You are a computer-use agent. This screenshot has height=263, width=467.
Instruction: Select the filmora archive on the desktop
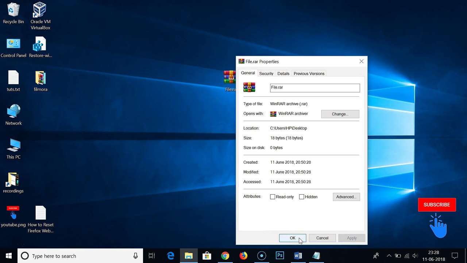tap(40, 81)
